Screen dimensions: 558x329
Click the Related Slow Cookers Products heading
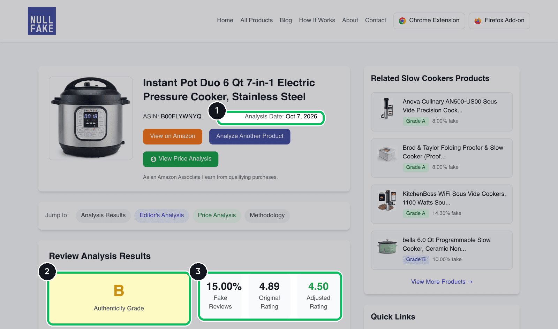(x=430, y=78)
